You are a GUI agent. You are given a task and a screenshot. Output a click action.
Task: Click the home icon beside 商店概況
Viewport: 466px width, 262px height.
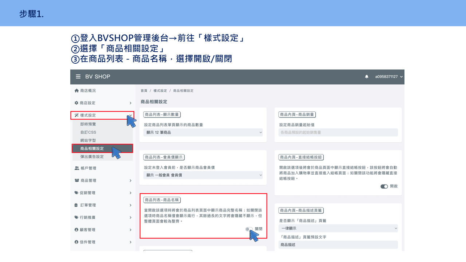pyautogui.click(x=76, y=91)
